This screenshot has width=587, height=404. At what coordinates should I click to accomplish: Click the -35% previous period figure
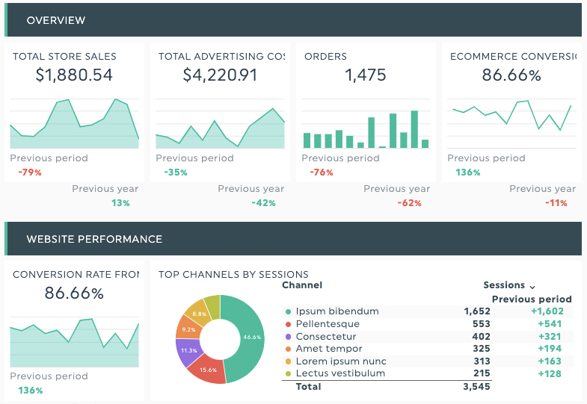point(176,173)
